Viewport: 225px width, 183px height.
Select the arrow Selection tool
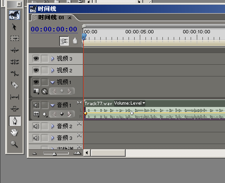point(14,27)
